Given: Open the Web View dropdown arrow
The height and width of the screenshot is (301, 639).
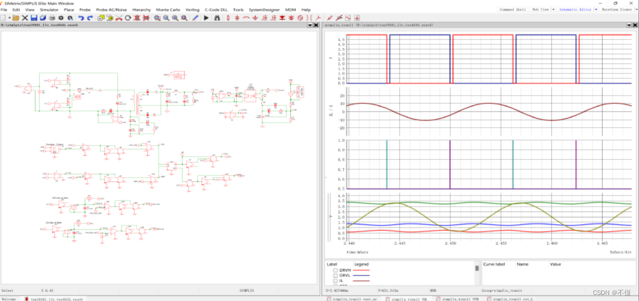Looking at the screenshot, I should [x=554, y=9].
